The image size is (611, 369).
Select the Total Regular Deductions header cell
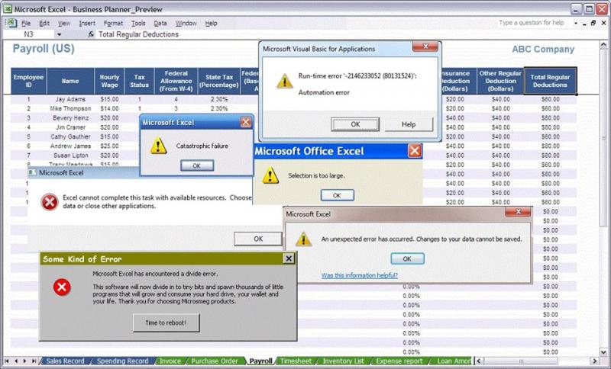click(x=550, y=81)
